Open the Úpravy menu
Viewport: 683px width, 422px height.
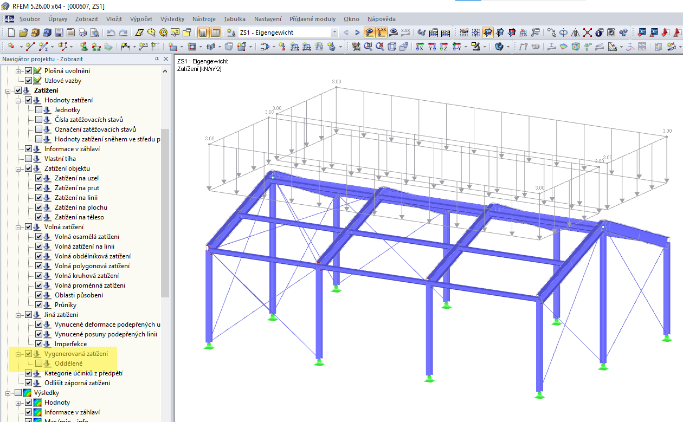58,19
